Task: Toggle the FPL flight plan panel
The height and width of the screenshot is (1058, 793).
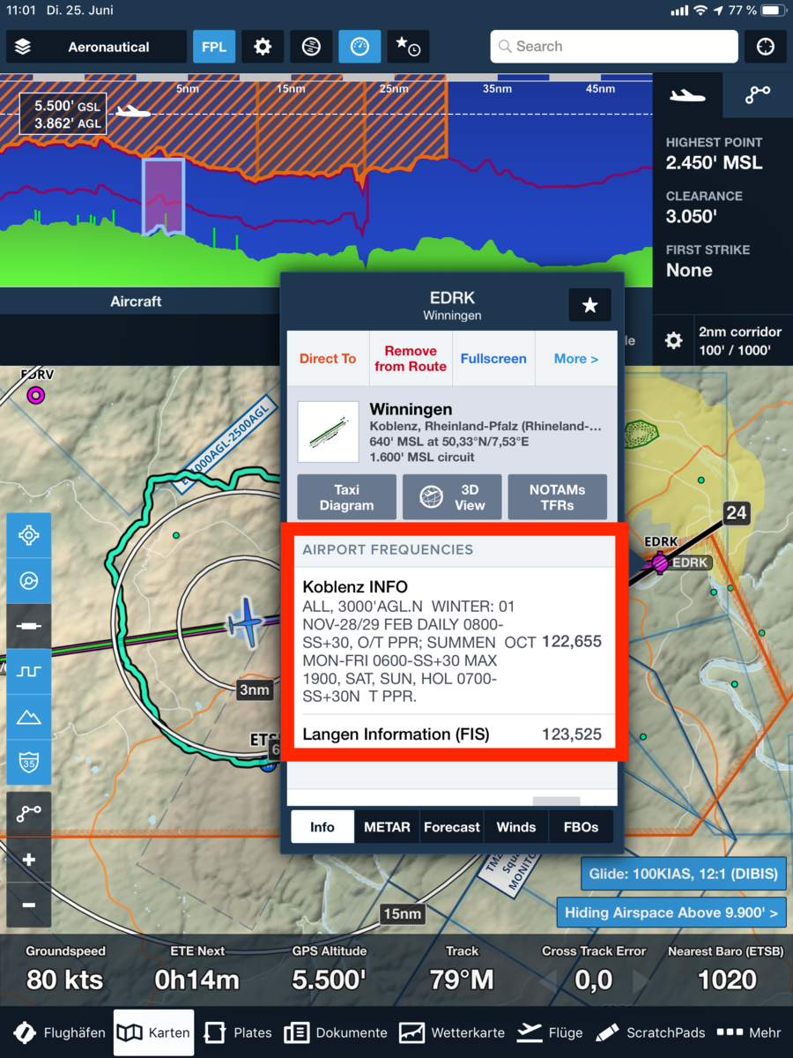Action: (214, 46)
